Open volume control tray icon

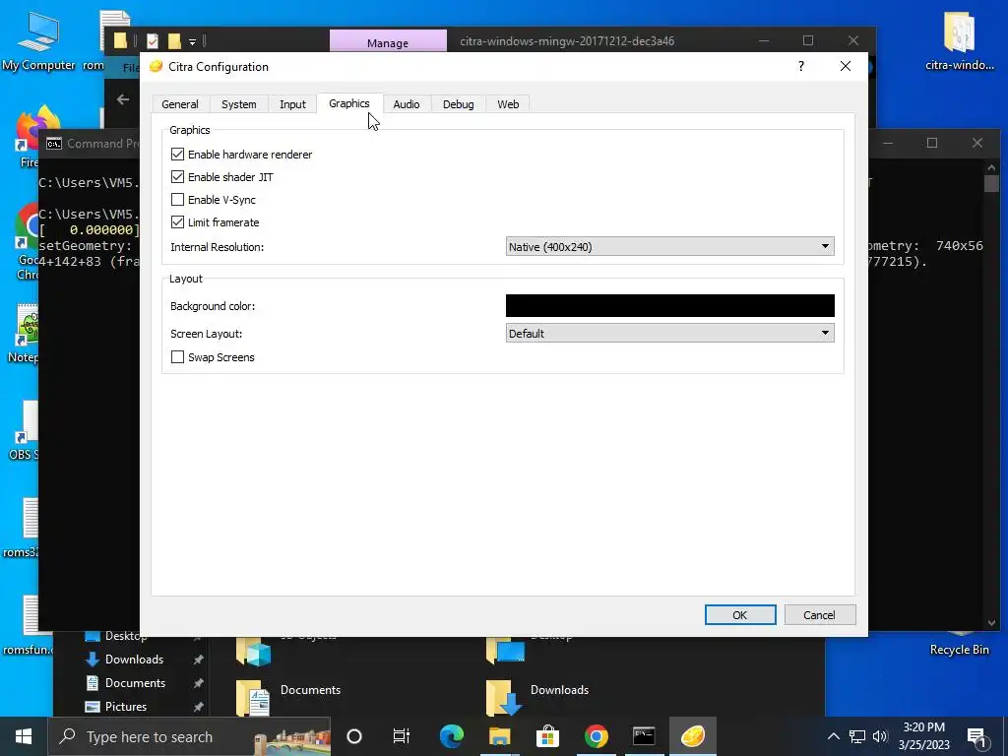(x=880, y=736)
